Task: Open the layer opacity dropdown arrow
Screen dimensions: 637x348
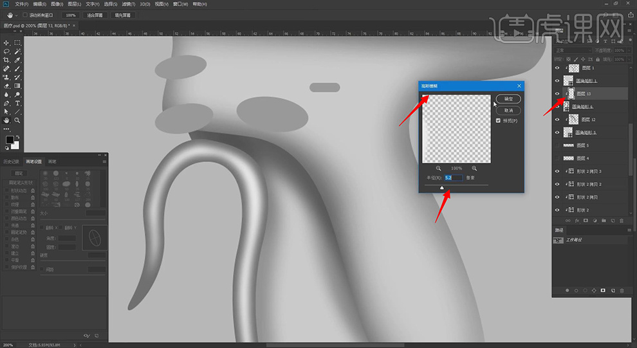Action: point(629,50)
